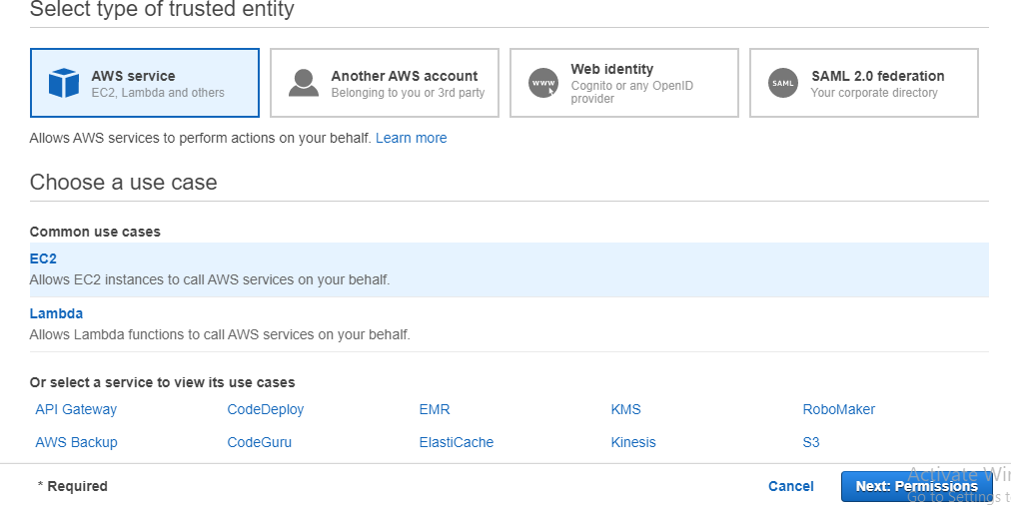Click the AWS service cube icon
The height and width of the screenshot is (508, 1011).
pyautogui.click(x=64, y=83)
